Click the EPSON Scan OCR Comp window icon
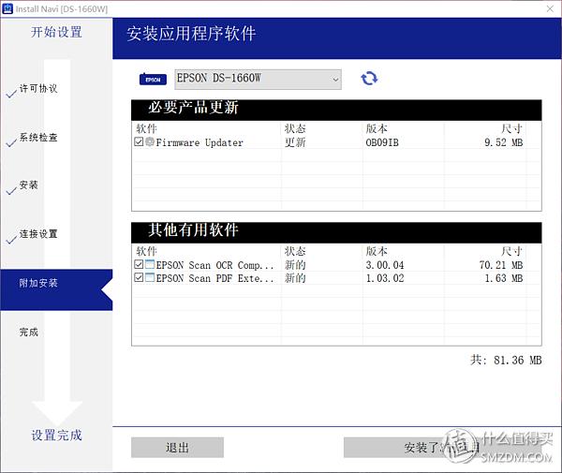 tap(150, 264)
